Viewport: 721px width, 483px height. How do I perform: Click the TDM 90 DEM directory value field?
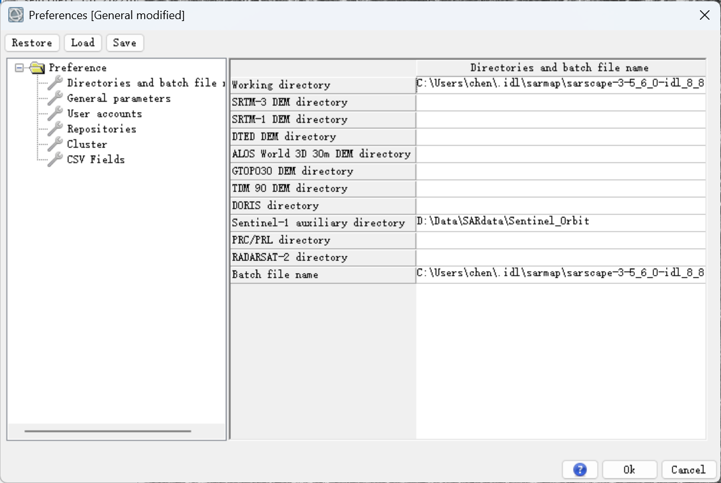pyautogui.click(x=560, y=189)
